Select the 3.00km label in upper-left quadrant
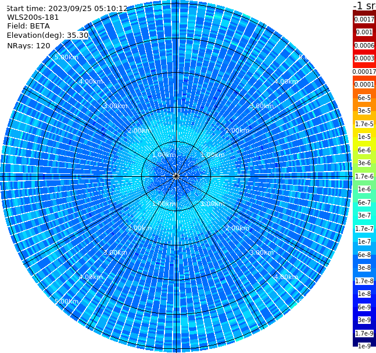 point(115,106)
